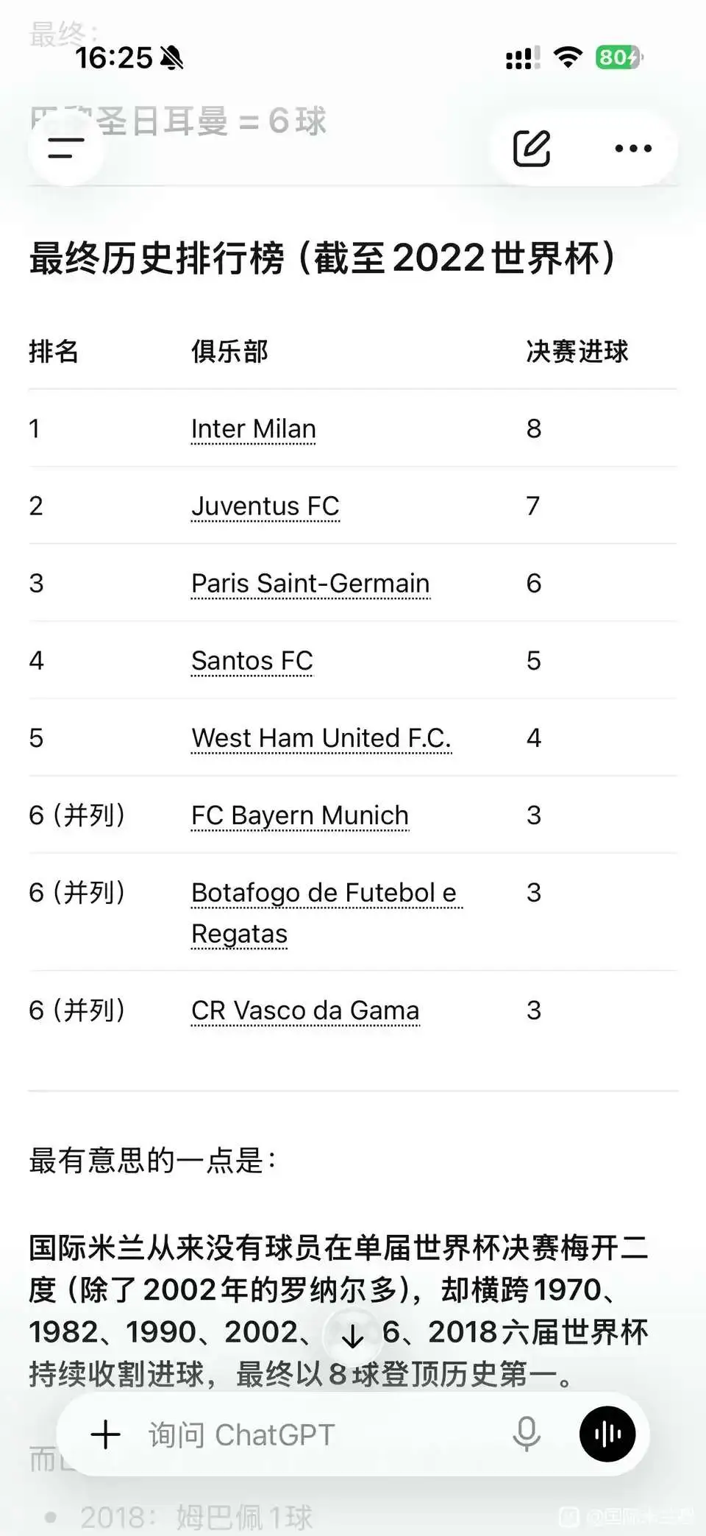Screen dimensions: 706x1536
Task: Launch voice mode with the waveform button
Action: pyautogui.click(x=607, y=1433)
